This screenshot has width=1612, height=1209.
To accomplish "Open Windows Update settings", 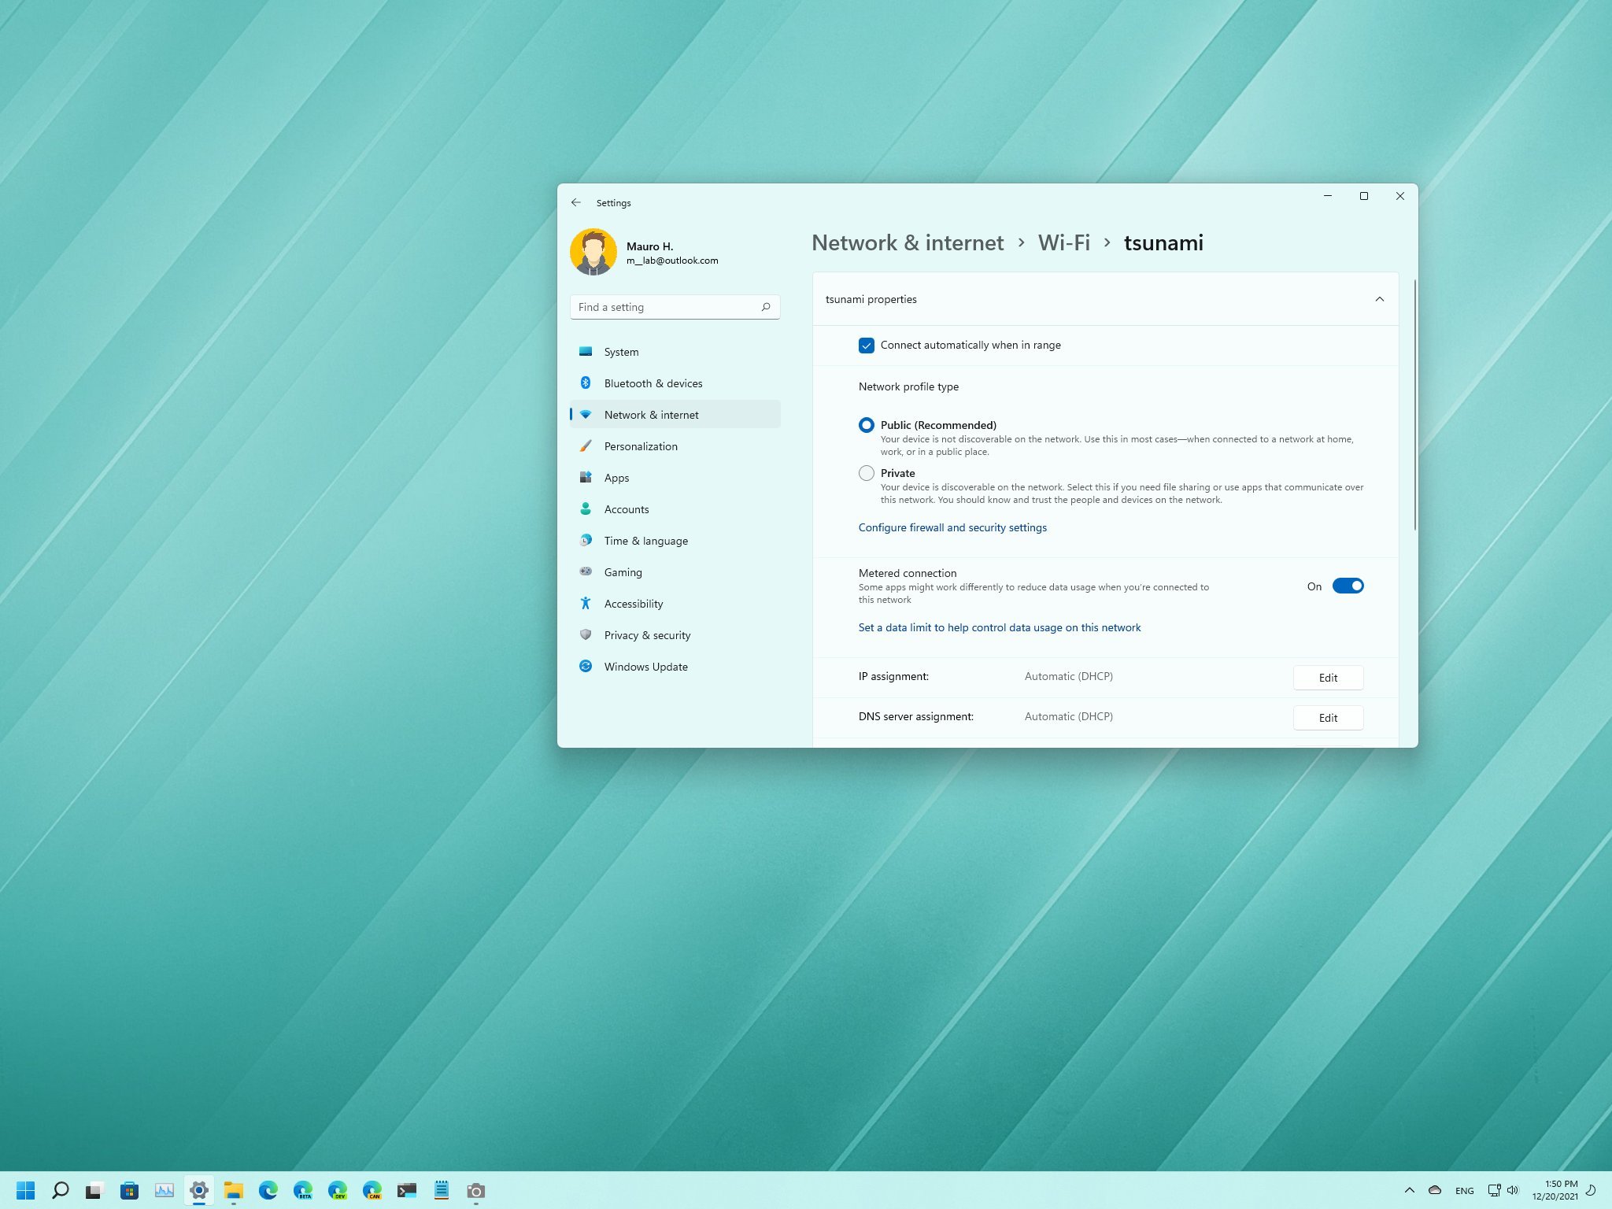I will pos(646,665).
